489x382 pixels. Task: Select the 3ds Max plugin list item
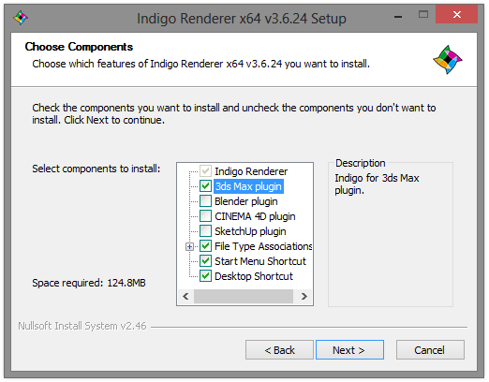point(248,186)
